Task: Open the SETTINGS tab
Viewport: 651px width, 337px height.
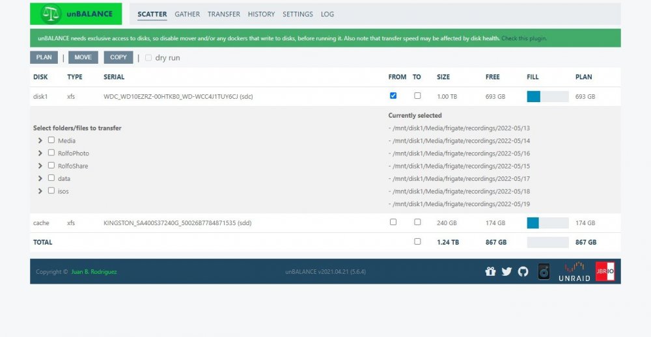Action: coord(298,14)
